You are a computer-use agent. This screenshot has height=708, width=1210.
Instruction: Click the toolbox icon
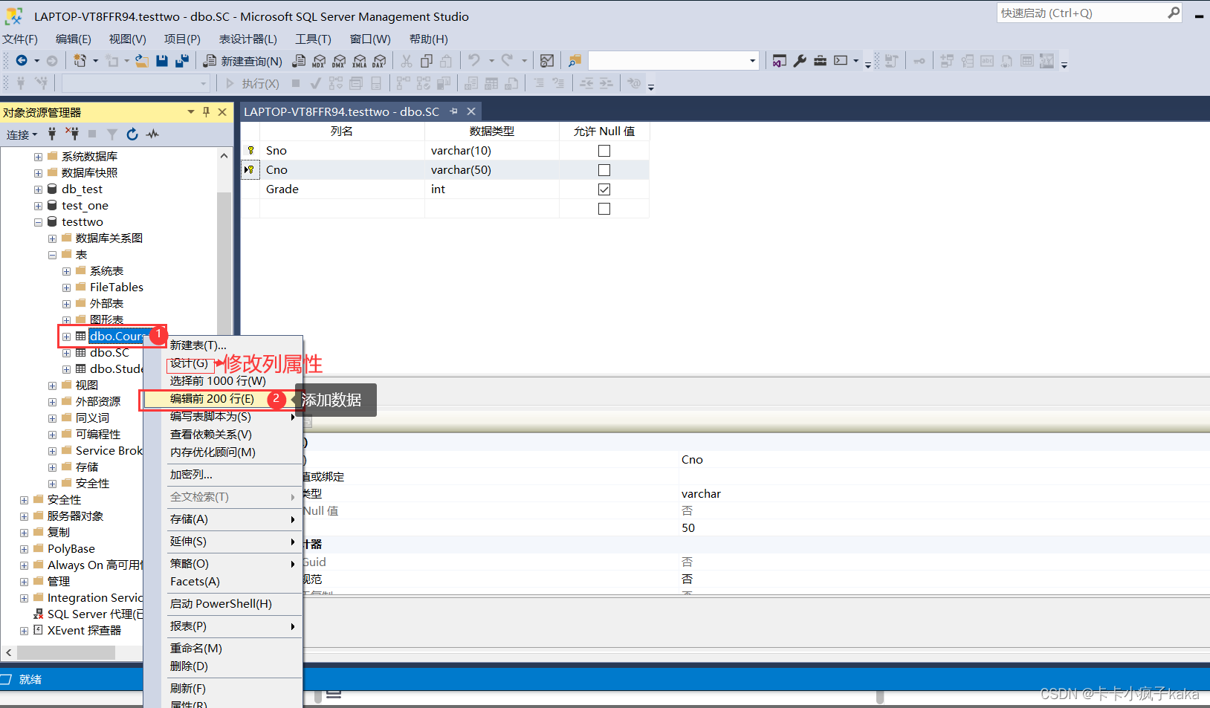[x=820, y=61]
